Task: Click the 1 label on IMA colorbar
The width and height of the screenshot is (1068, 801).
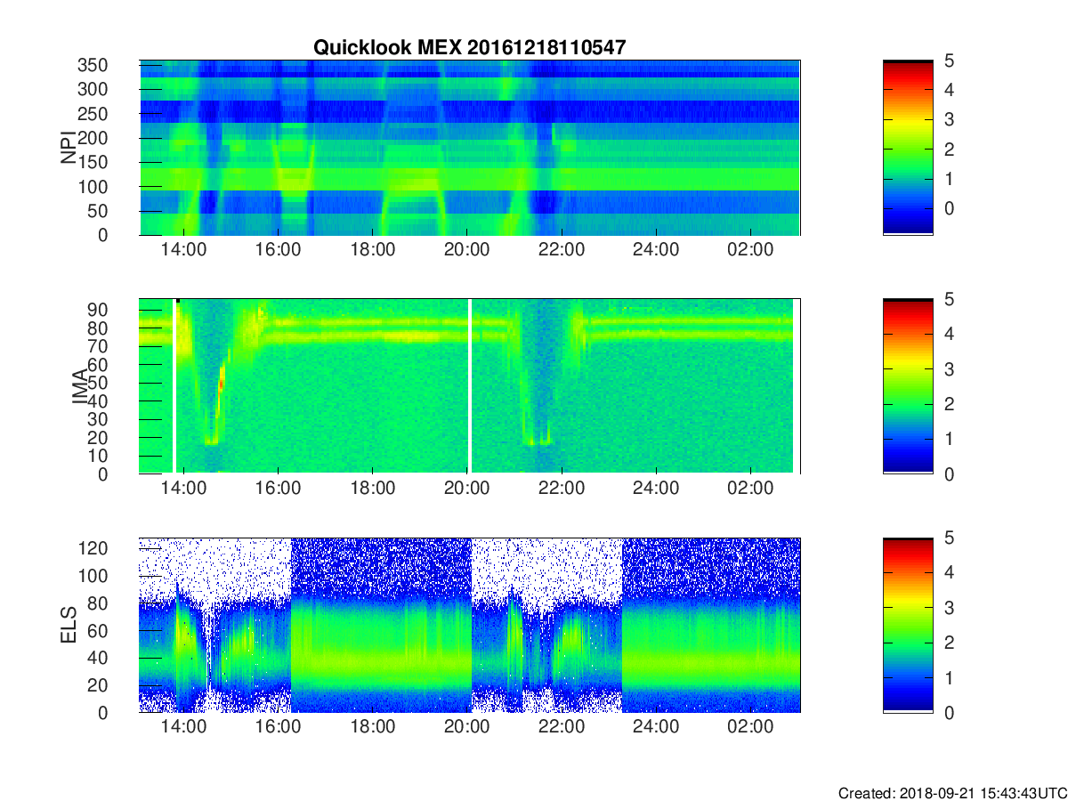Action: click(x=948, y=439)
